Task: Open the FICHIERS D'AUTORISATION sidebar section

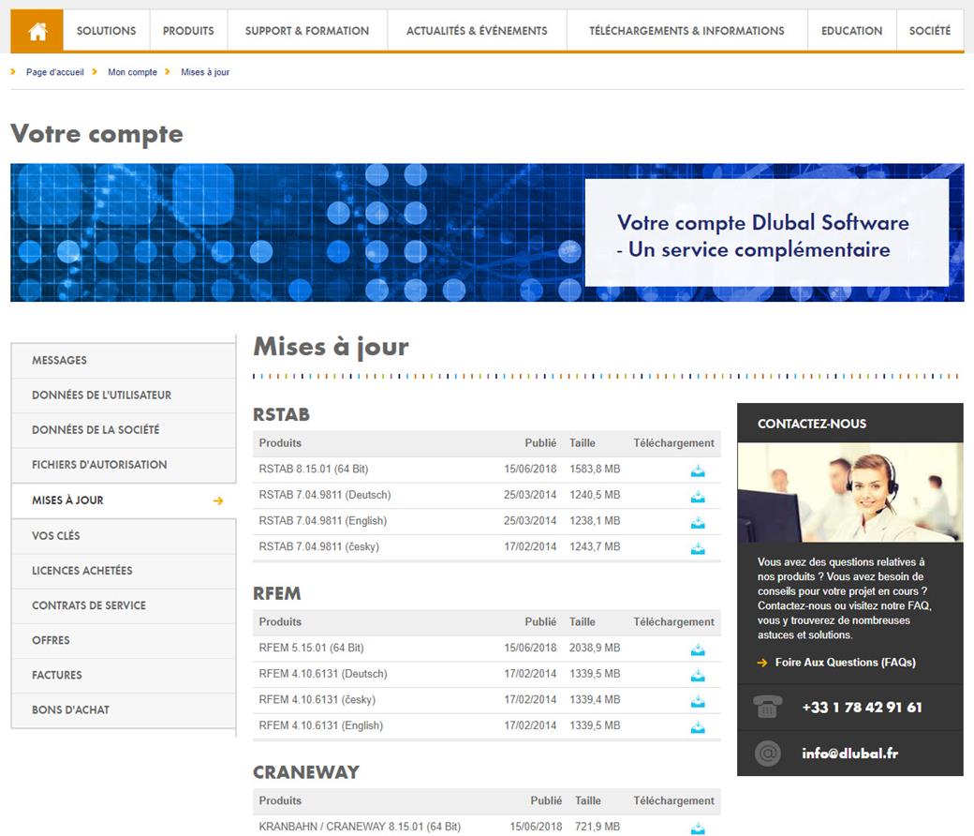Action: tap(99, 465)
